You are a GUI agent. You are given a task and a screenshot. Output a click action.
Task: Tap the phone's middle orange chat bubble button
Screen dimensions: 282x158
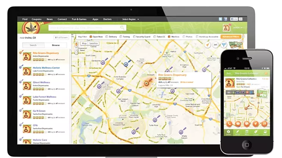click(x=247, y=124)
